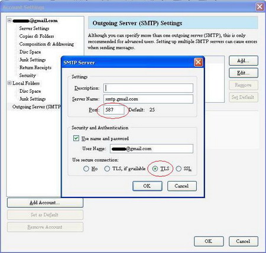Click the Description input field
266x253 pixels.
point(148,88)
